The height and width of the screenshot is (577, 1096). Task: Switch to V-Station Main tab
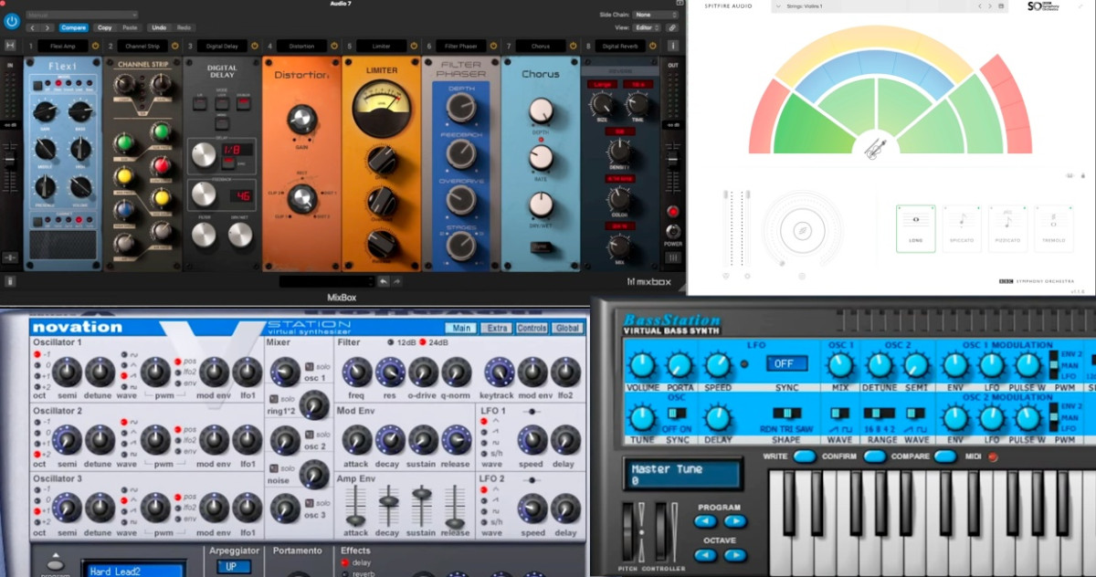pos(461,328)
